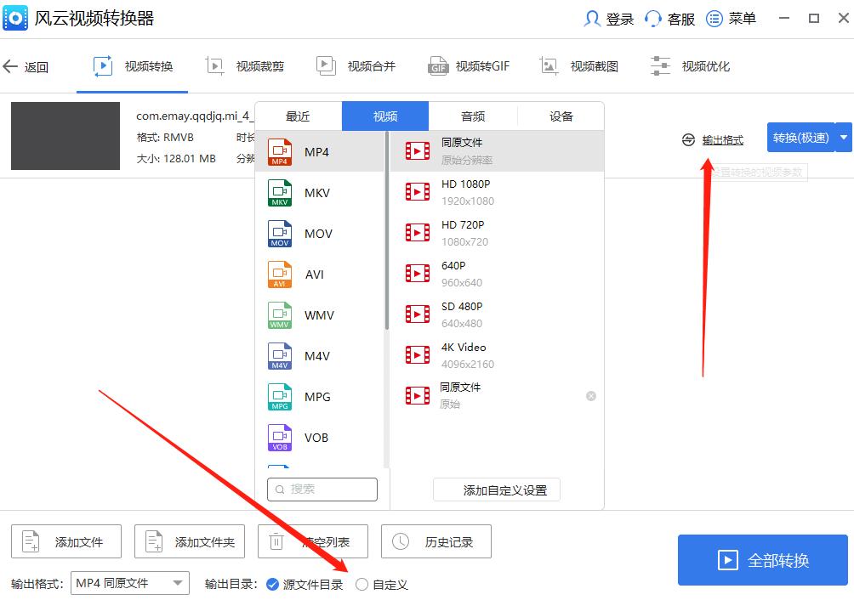Select the AVI format icon
This screenshot has width=854, height=600.
point(280,275)
